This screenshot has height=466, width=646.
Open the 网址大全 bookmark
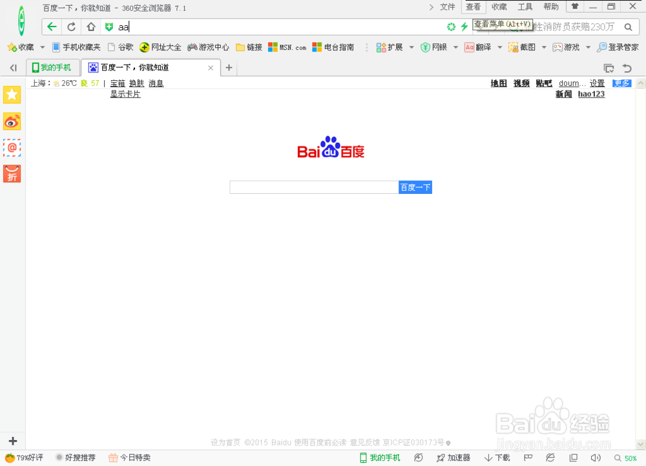(160, 47)
